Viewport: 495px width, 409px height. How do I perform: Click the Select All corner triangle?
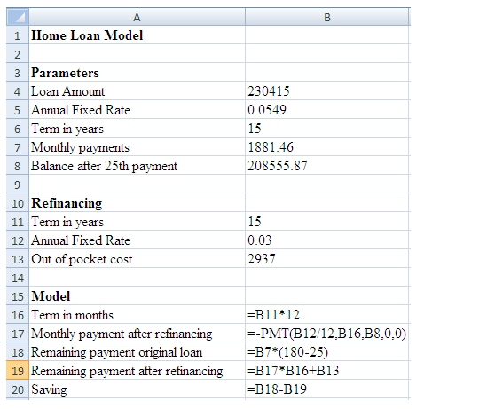[x=18, y=17]
